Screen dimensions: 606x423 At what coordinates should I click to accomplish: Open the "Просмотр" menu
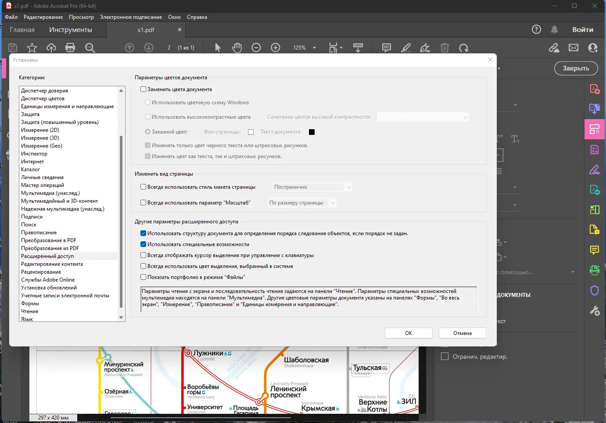click(x=81, y=17)
